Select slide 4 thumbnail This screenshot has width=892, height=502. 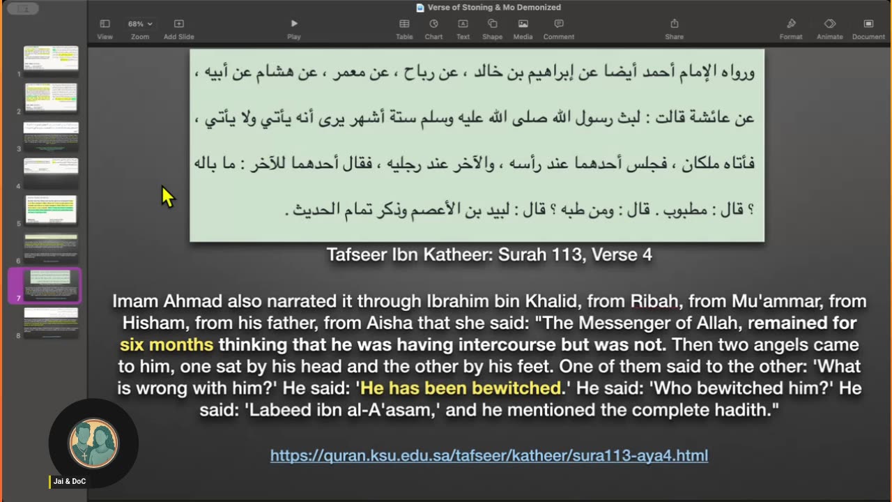pos(51,172)
